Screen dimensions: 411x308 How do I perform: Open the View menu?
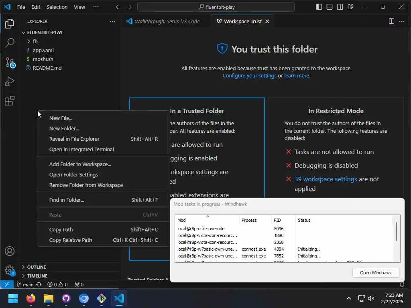tap(79, 7)
